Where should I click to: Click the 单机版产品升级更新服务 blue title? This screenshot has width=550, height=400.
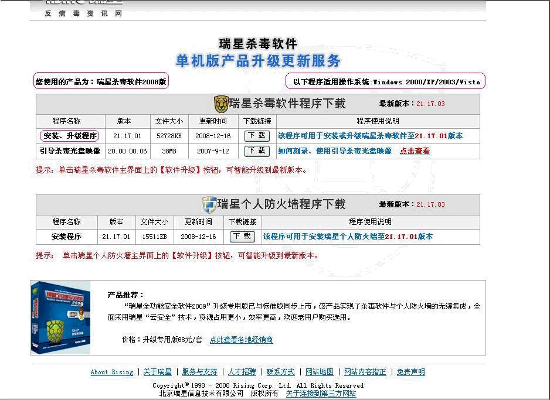[x=258, y=61]
